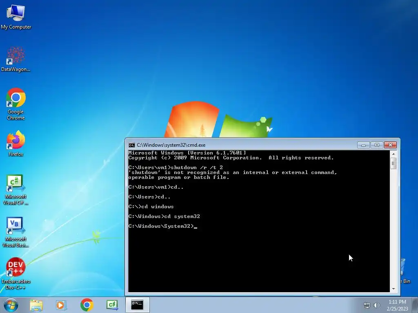The height and width of the screenshot is (313, 418).
Task: Click the 'shutdown /r /t 2' command line
Action: pyautogui.click(x=176, y=168)
